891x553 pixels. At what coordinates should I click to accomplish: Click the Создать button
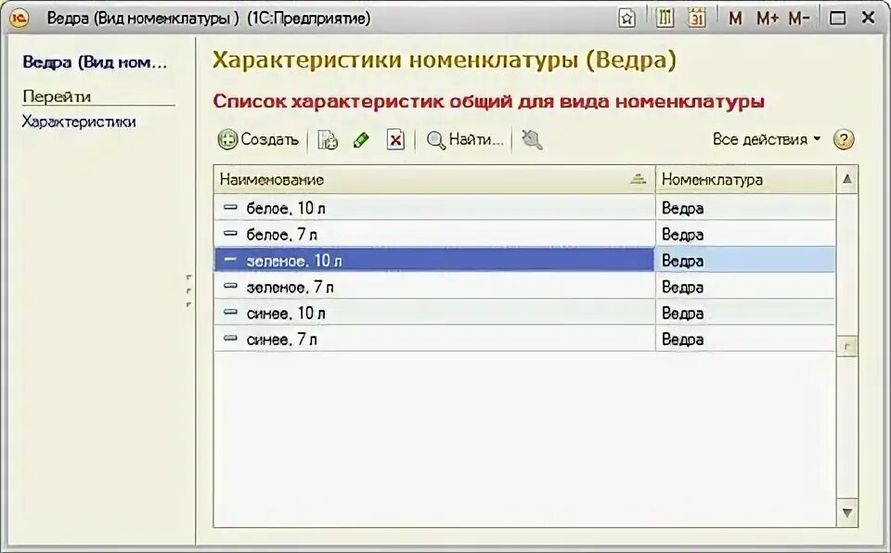coord(259,139)
